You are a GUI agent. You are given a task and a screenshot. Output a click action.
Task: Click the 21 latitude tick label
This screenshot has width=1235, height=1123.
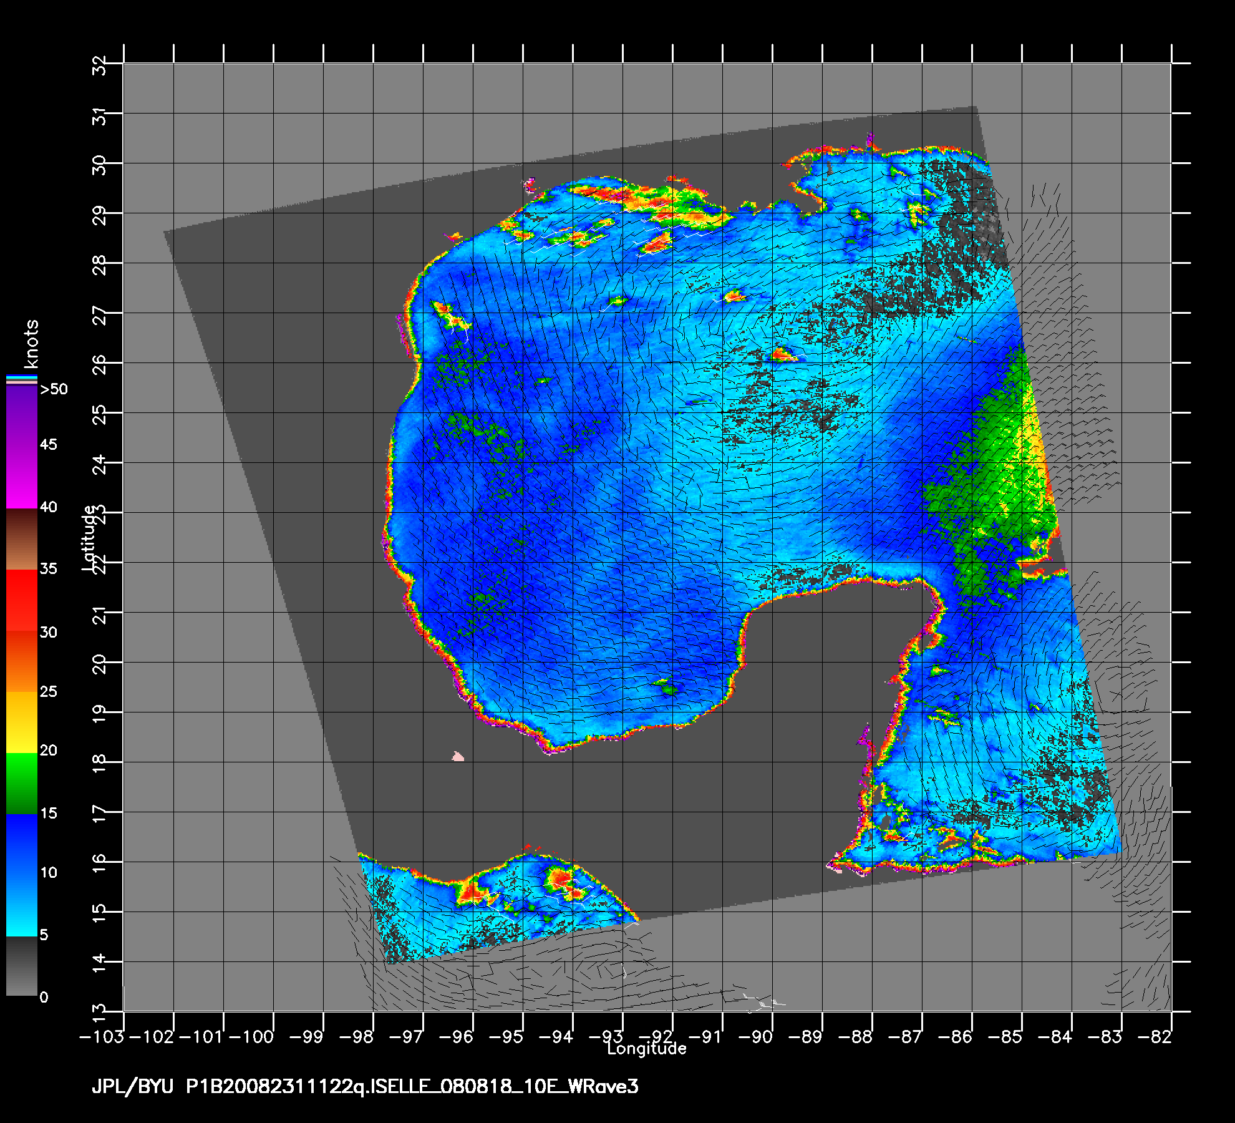pyautogui.click(x=99, y=615)
